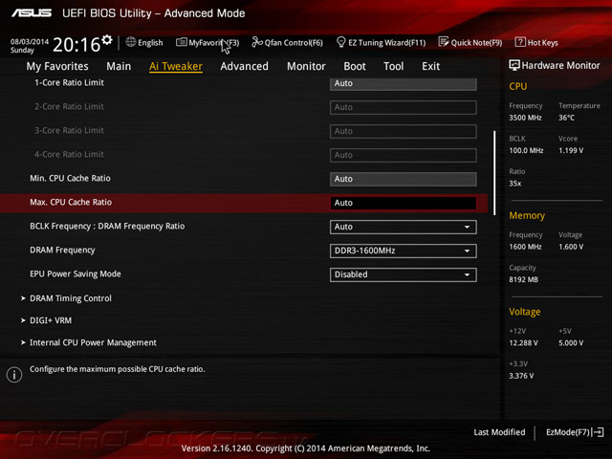This screenshot has width=612, height=459.
Task: Open the Exit tab
Action: click(431, 66)
